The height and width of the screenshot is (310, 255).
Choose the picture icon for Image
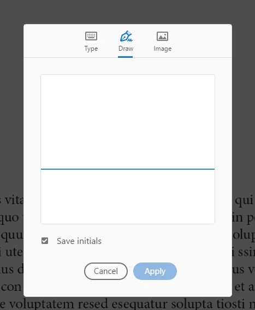(x=162, y=36)
